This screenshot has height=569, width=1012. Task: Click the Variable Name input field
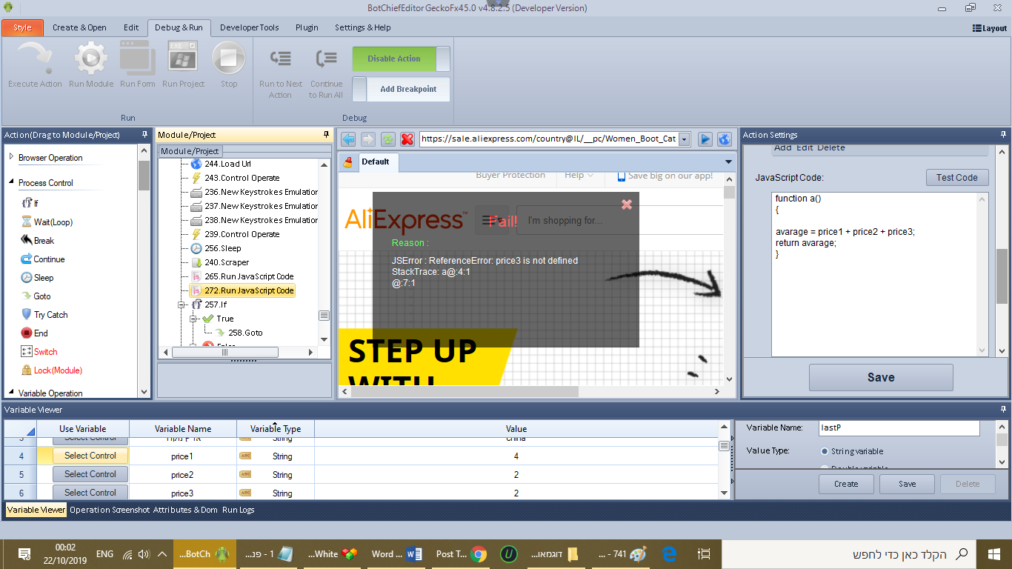[899, 428]
